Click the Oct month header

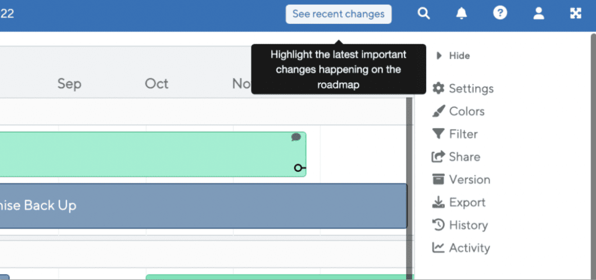(157, 84)
